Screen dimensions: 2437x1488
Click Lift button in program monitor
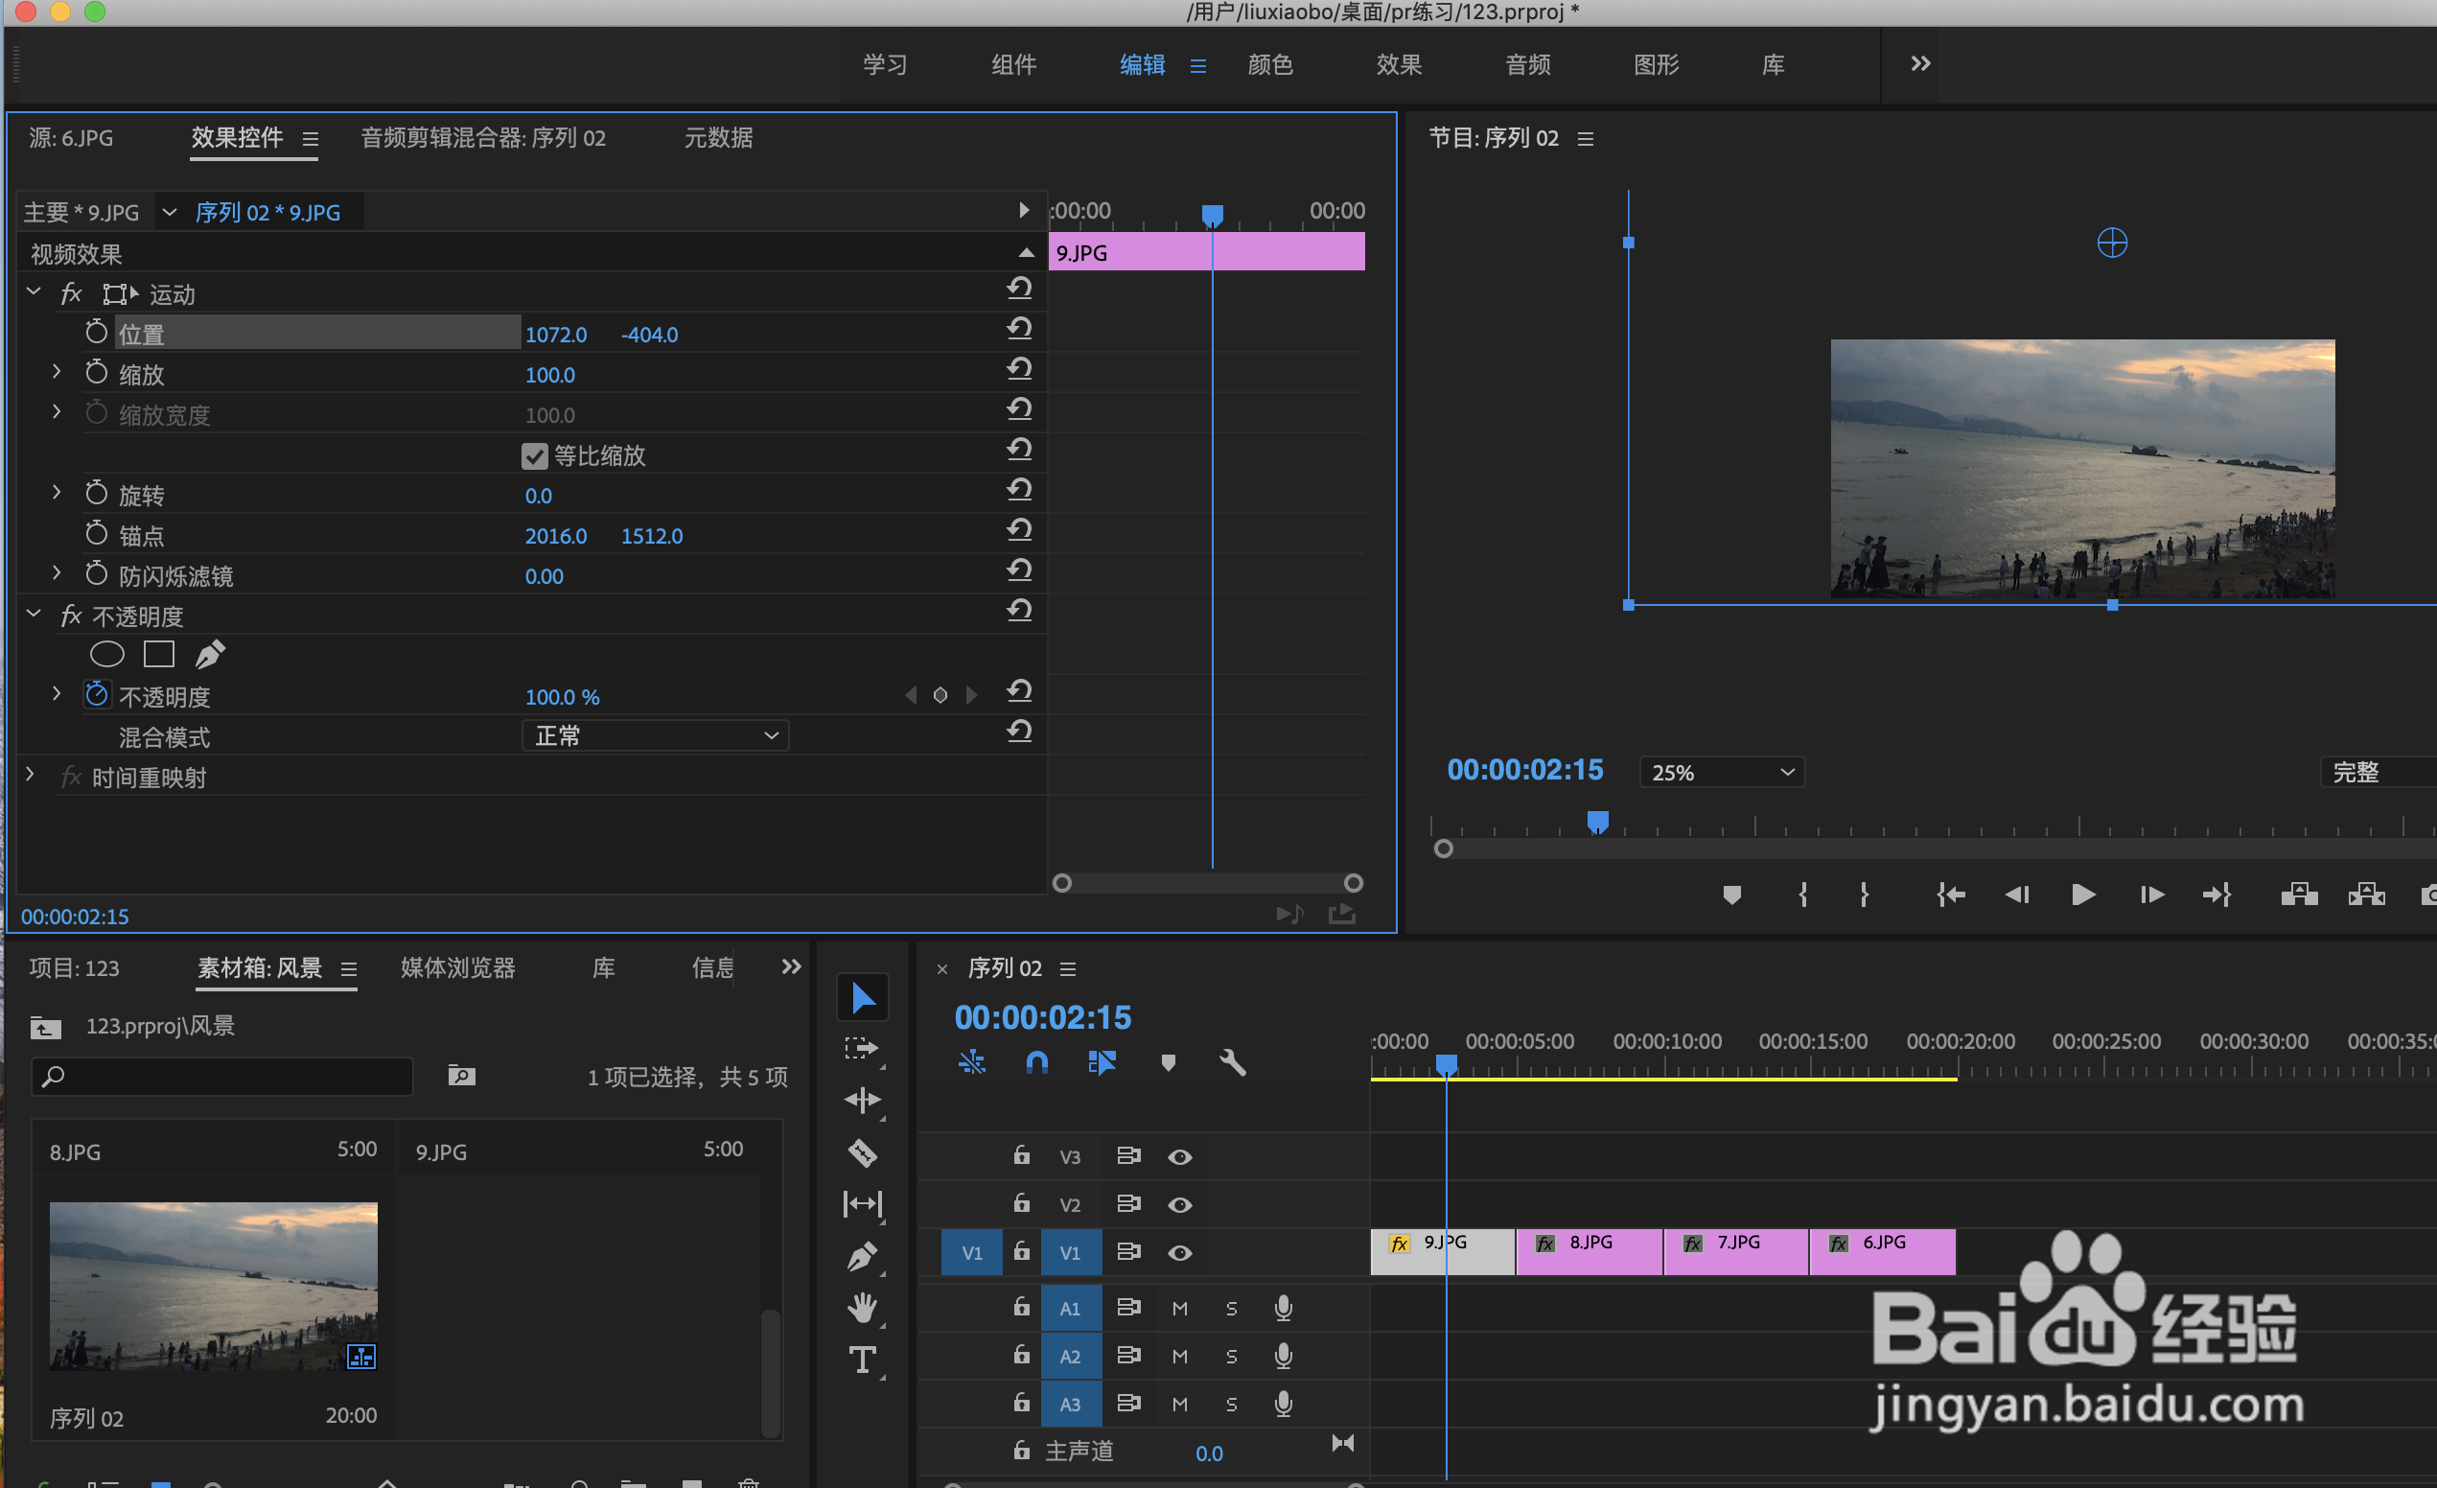tap(2300, 895)
